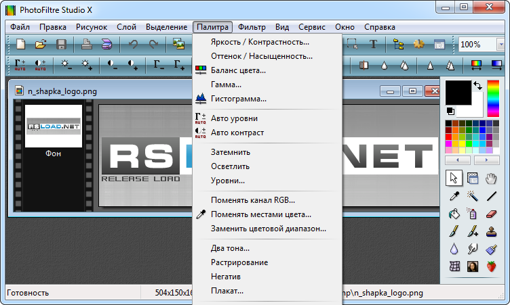Swap foreground and background colors
Screen dimensions: 510x305
pyautogui.click(x=477, y=85)
